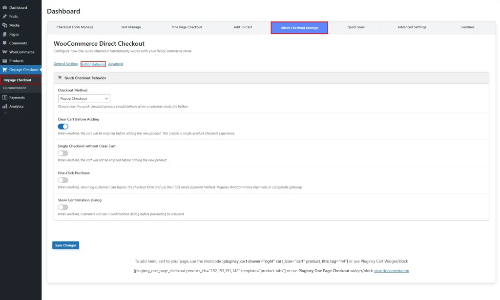Screen dimensions: 500x300
Task: Go to Advanced Settings tab
Action: click(412, 27)
